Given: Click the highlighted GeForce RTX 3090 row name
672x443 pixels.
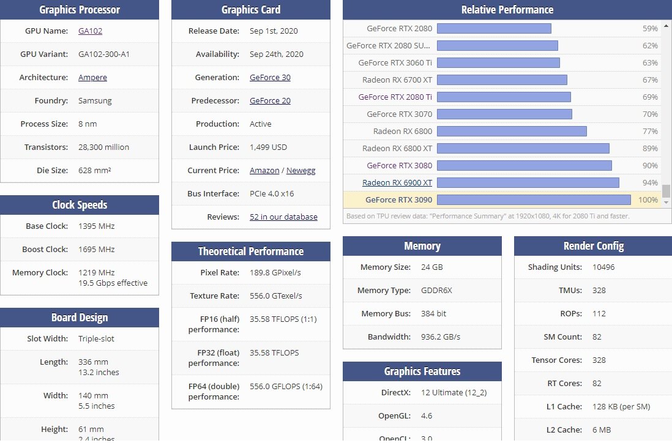Looking at the screenshot, I should 398,199.
